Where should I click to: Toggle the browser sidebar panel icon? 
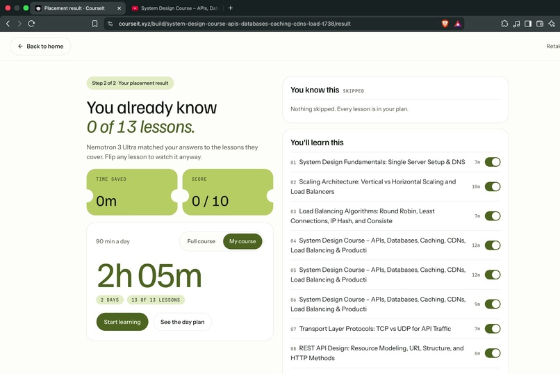pos(528,24)
